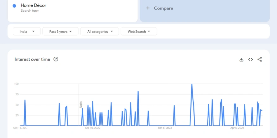
Task: Click the Oct 11 truncated axis label
Action: pyautogui.click(x=20, y=128)
